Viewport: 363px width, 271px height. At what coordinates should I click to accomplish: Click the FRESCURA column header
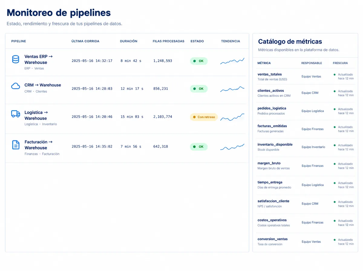click(340, 63)
